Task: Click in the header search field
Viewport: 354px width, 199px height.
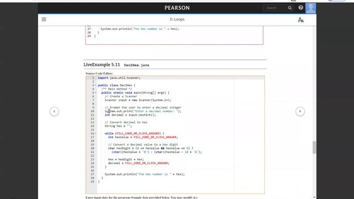Action: 275,8
